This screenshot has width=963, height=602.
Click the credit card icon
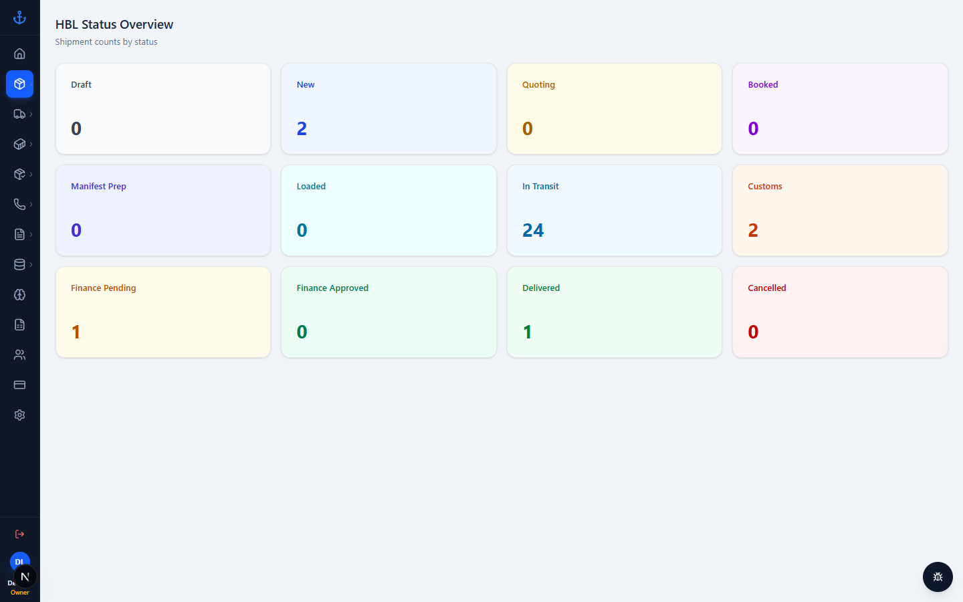(19, 385)
